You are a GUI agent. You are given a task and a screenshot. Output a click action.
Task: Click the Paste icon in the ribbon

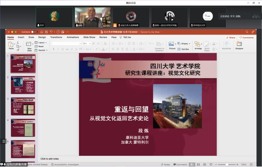pos(11,45)
